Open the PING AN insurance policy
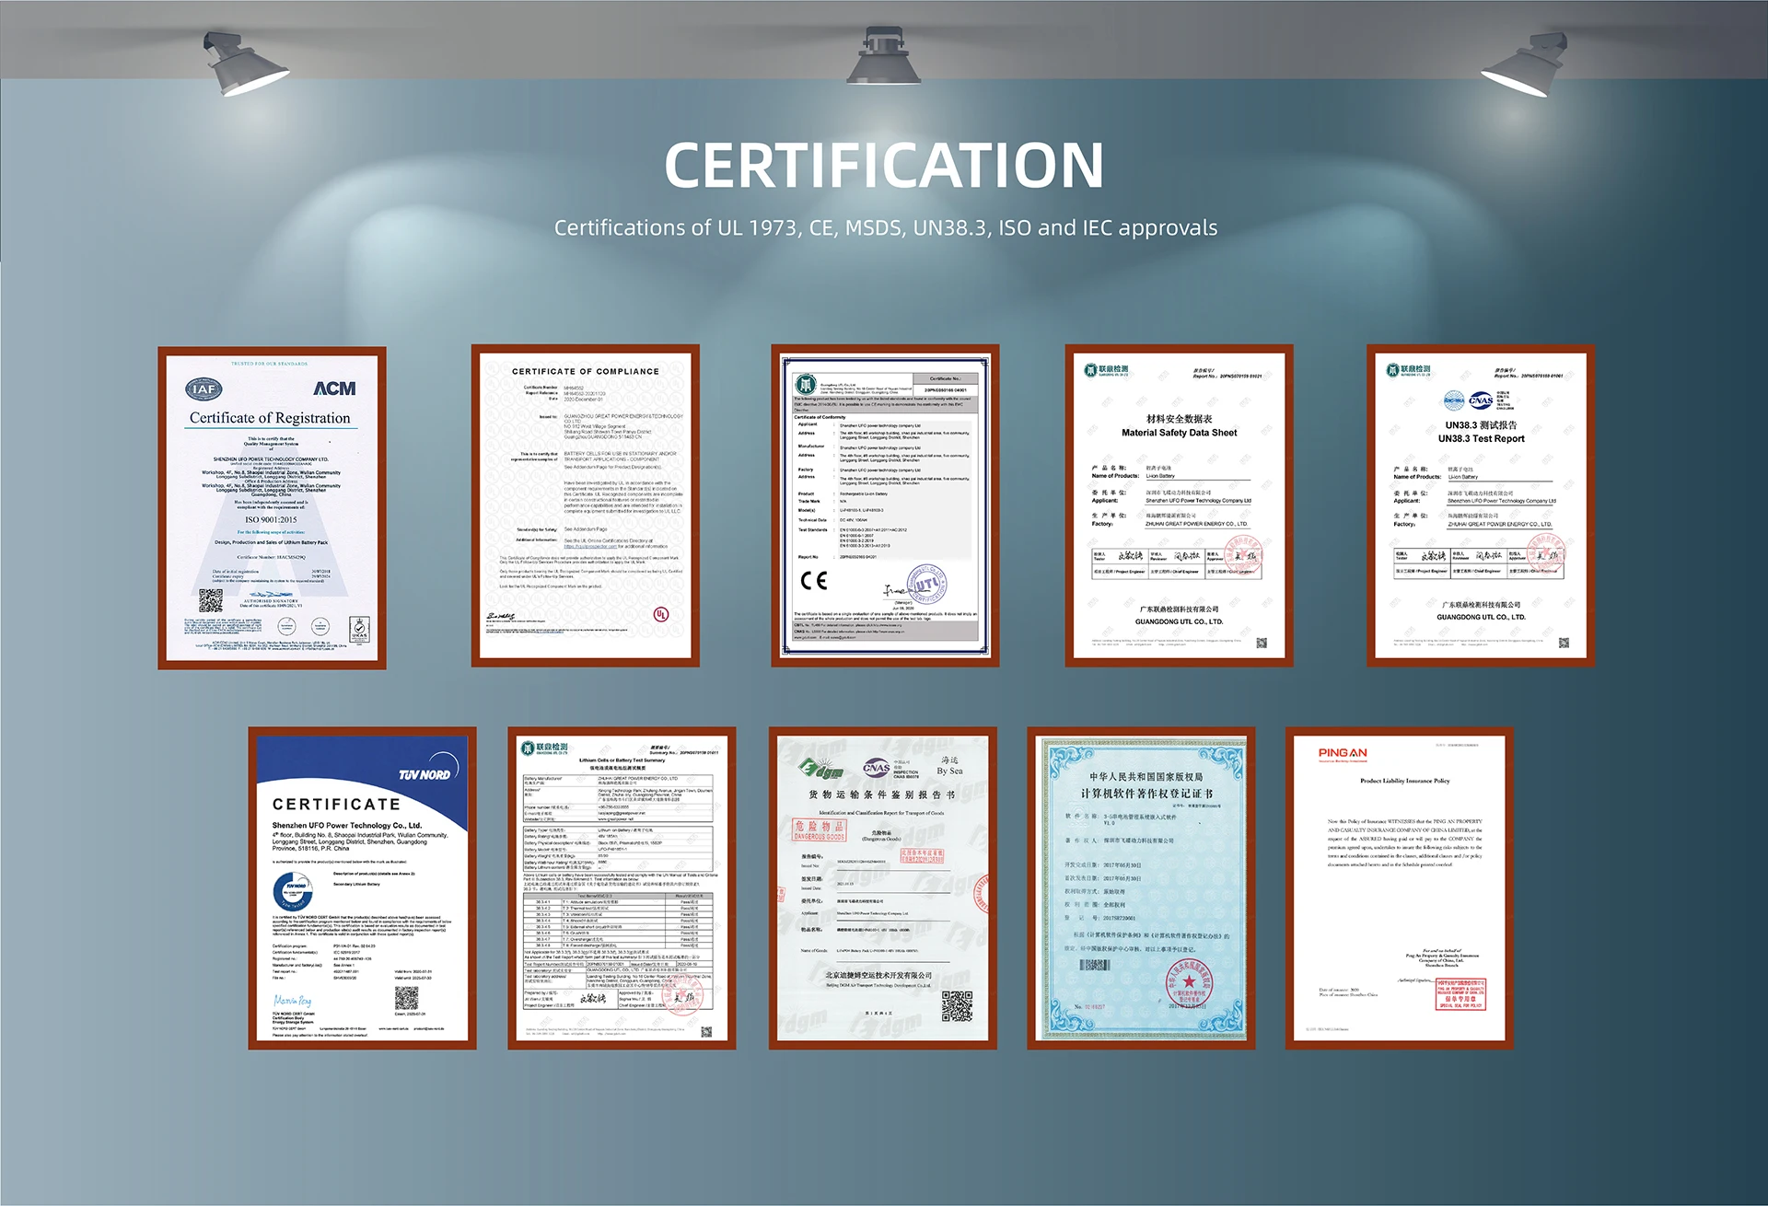 [x=1399, y=888]
